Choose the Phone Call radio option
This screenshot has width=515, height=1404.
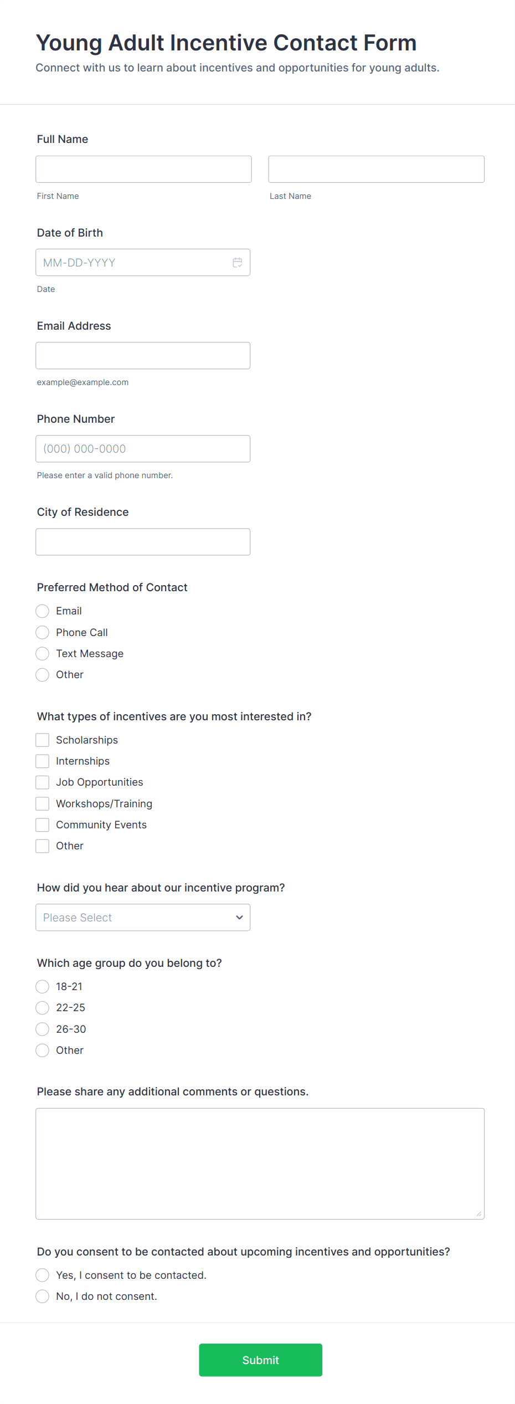[x=43, y=633]
